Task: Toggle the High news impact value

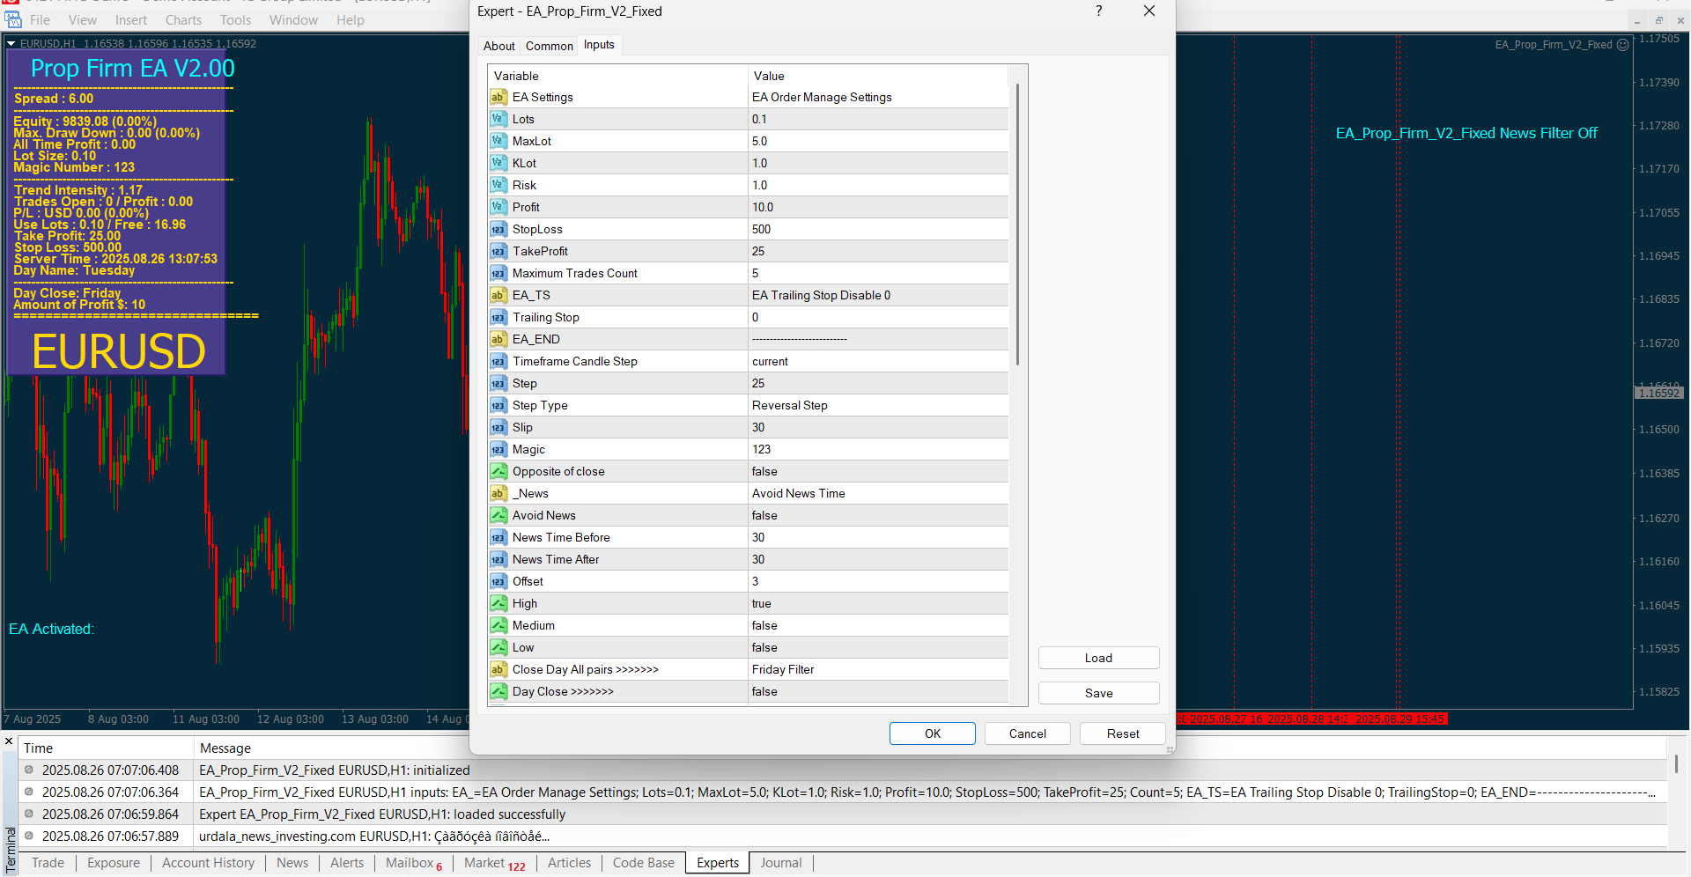Action: click(876, 603)
